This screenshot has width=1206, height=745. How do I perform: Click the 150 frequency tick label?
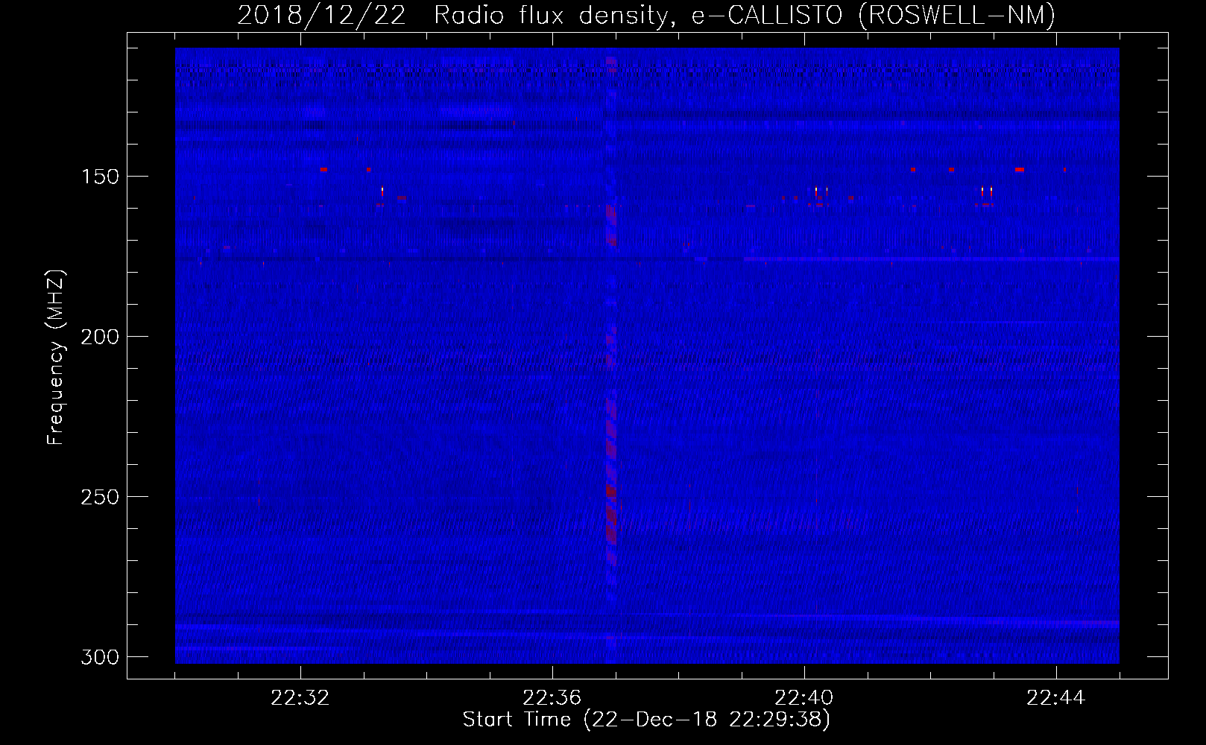99,177
